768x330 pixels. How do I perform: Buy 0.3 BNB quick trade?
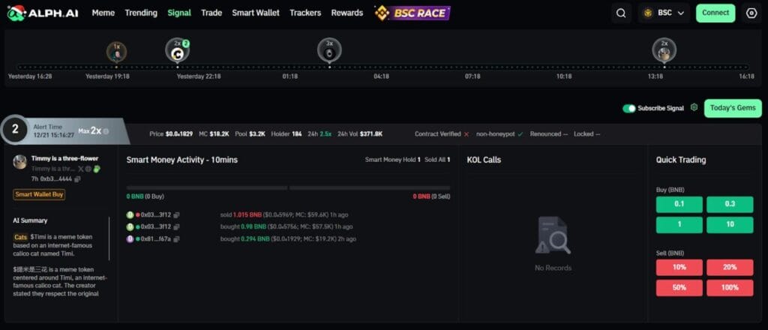[730, 205]
